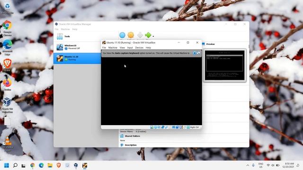Open File menu in VirtualBox Manager window

(56, 29)
